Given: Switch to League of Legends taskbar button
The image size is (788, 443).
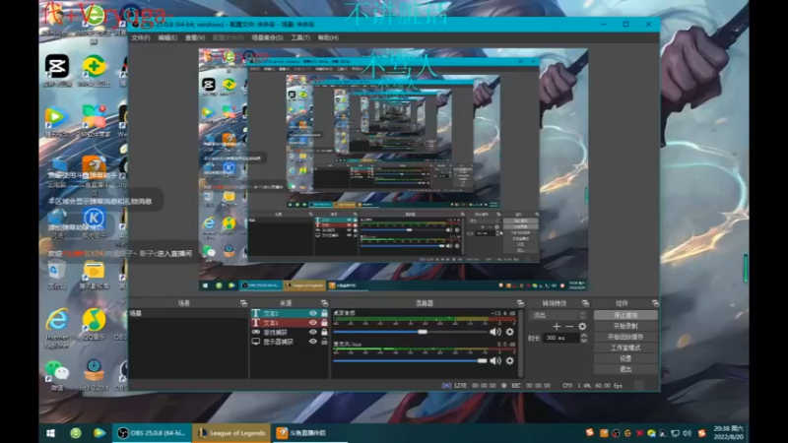Looking at the screenshot, I should (232, 433).
